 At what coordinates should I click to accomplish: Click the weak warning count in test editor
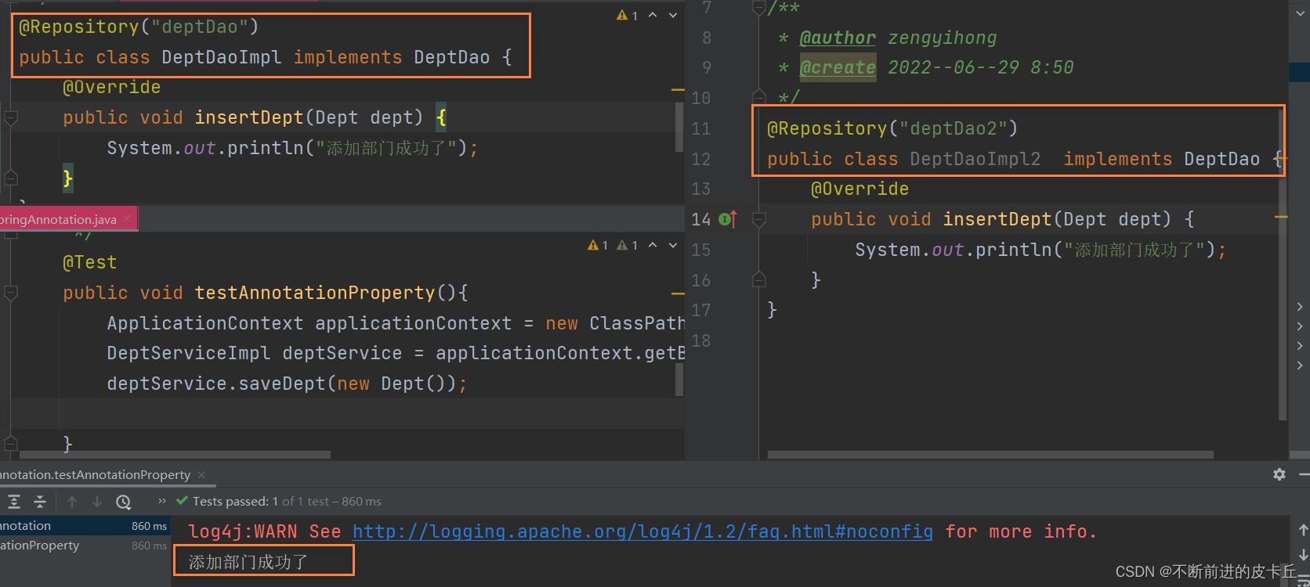click(x=627, y=245)
